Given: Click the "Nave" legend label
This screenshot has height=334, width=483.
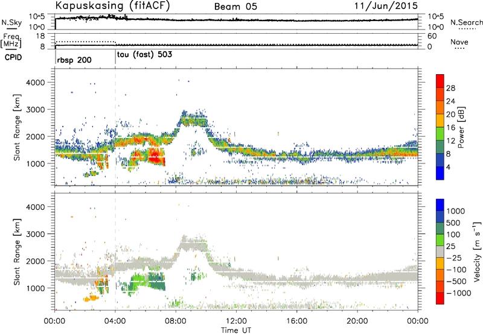Looking at the screenshot, I should (x=459, y=42).
